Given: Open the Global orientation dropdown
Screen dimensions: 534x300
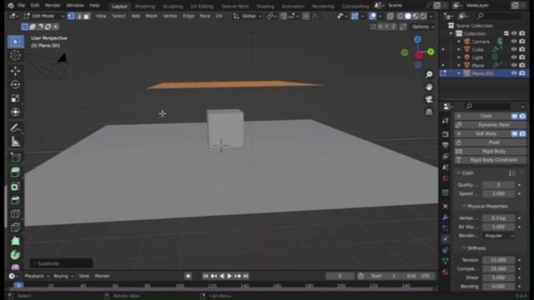Looking at the screenshot, I should coord(247,16).
